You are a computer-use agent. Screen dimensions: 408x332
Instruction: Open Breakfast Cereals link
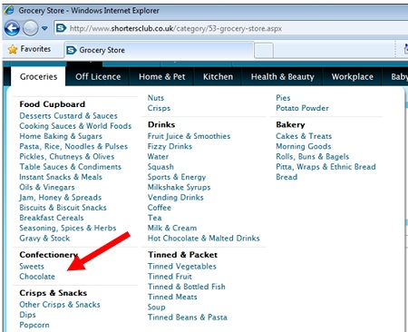[x=52, y=218]
